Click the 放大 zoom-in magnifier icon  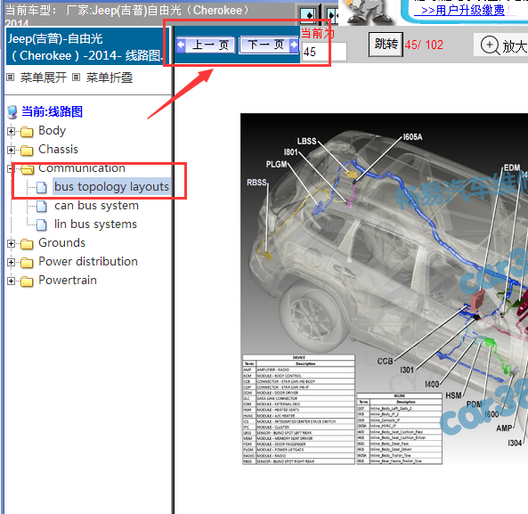(x=490, y=45)
